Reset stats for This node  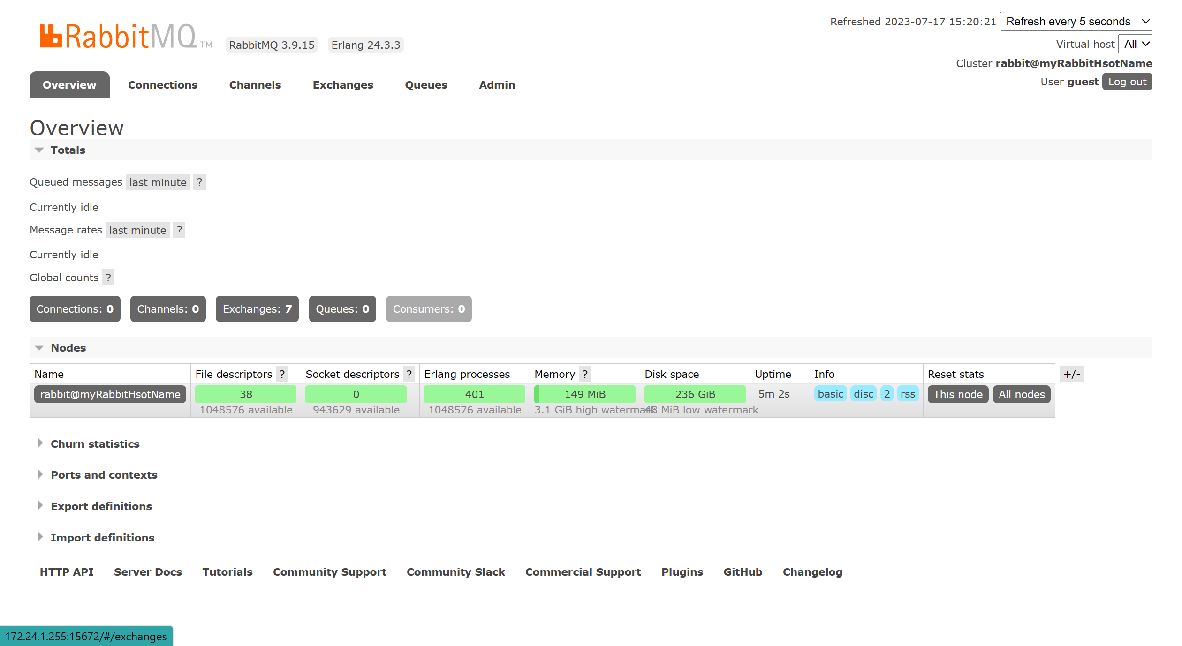tap(958, 394)
